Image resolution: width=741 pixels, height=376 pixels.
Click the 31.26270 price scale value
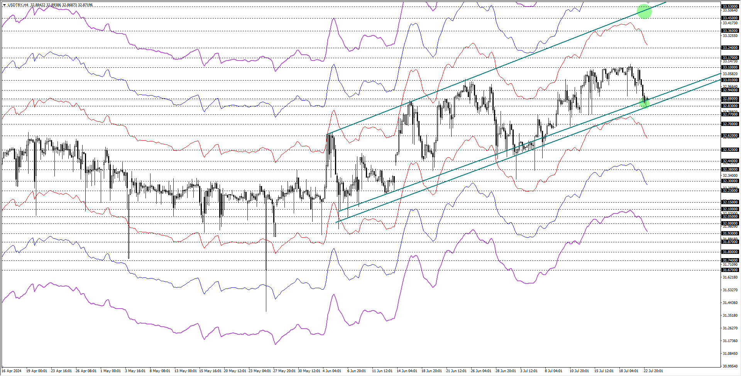click(x=730, y=328)
